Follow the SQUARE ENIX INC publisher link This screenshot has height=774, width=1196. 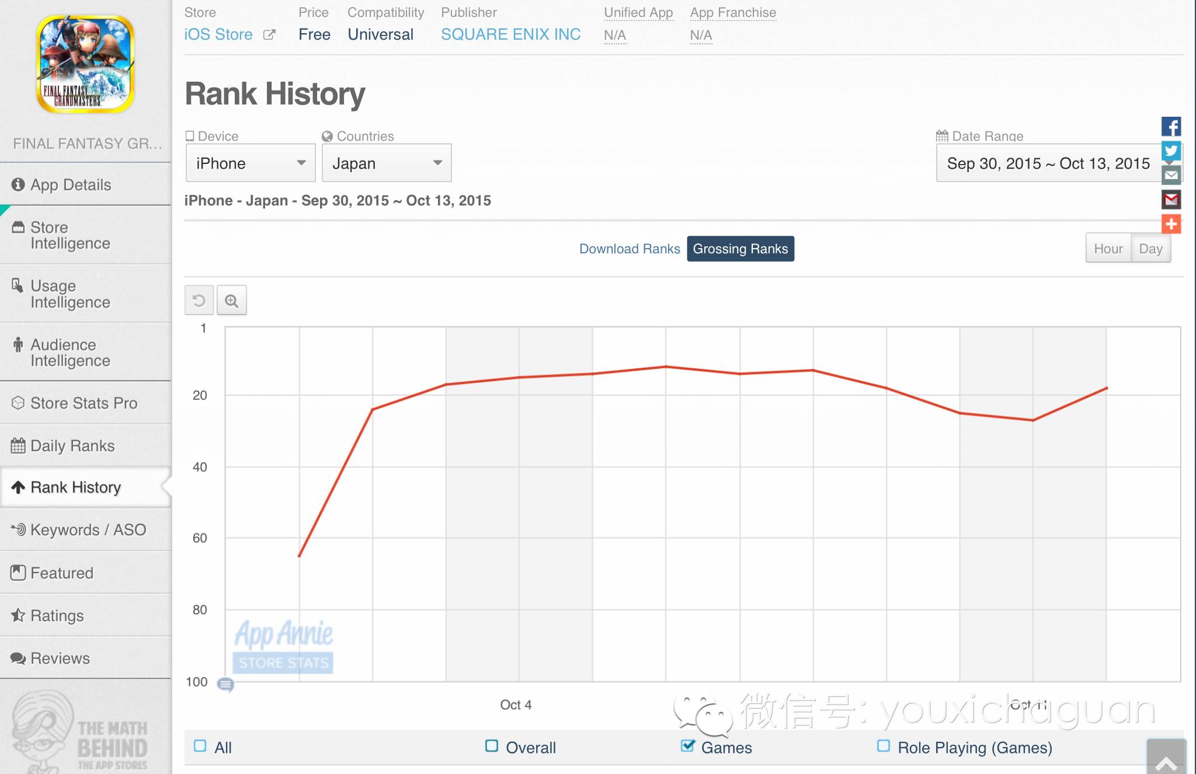[x=510, y=34]
